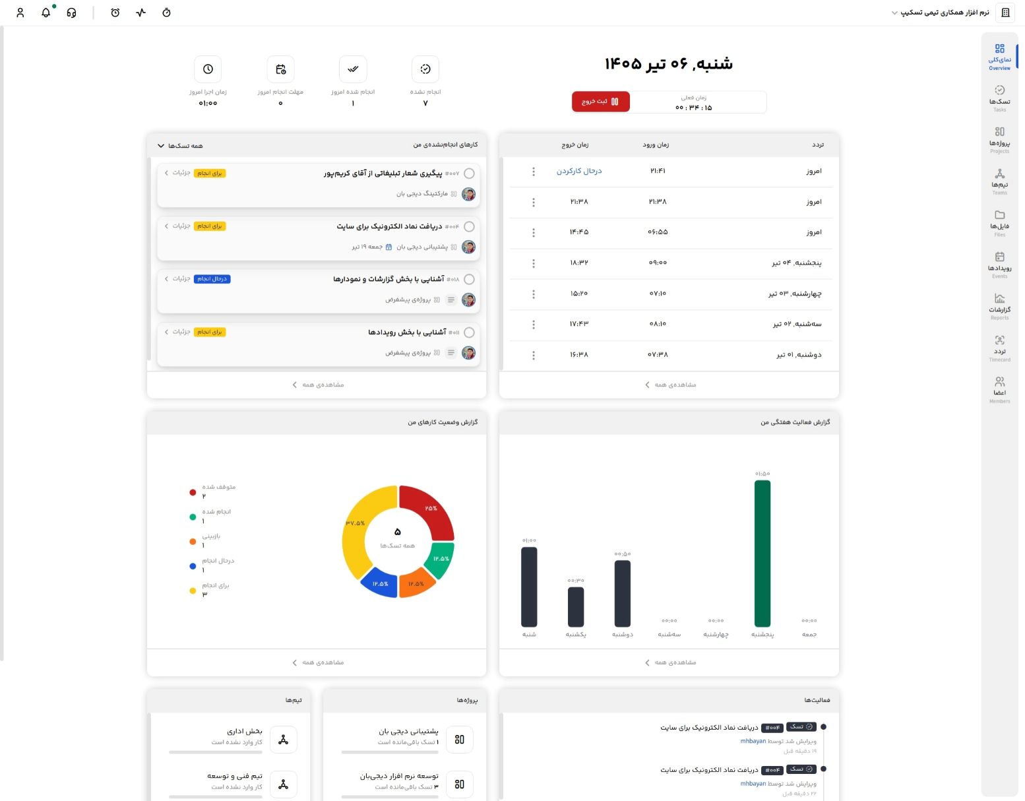Viewport: 1025px width, 801px height.
Task: Open the notifications bell icon
Action: click(46, 13)
